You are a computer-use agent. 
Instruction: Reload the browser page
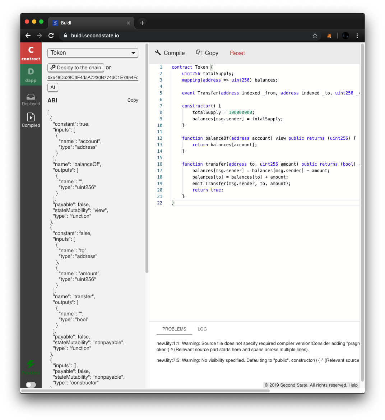coord(51,36)
